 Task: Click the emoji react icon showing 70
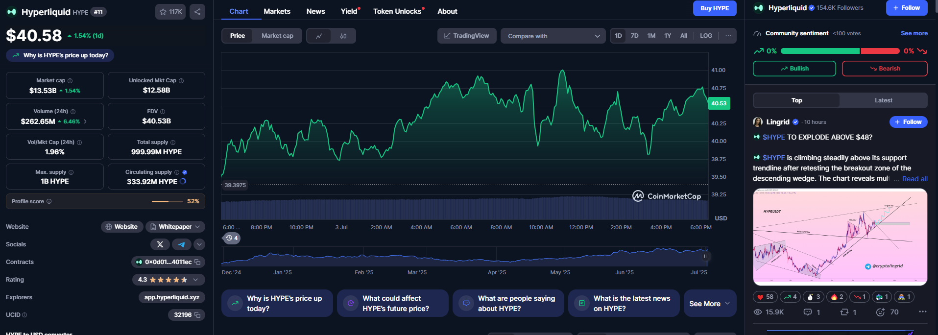pos(887,312)
